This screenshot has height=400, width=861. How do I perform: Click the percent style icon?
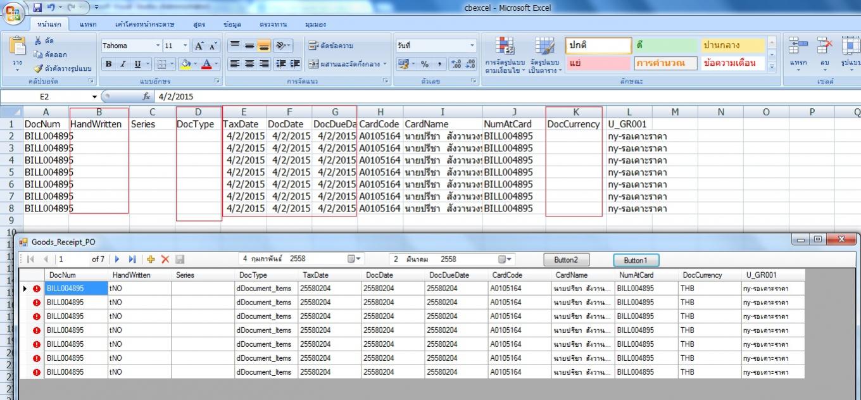click(x=425, y=64)
